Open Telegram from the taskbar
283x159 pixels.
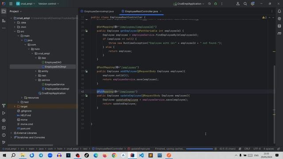[x=41, y=155]
